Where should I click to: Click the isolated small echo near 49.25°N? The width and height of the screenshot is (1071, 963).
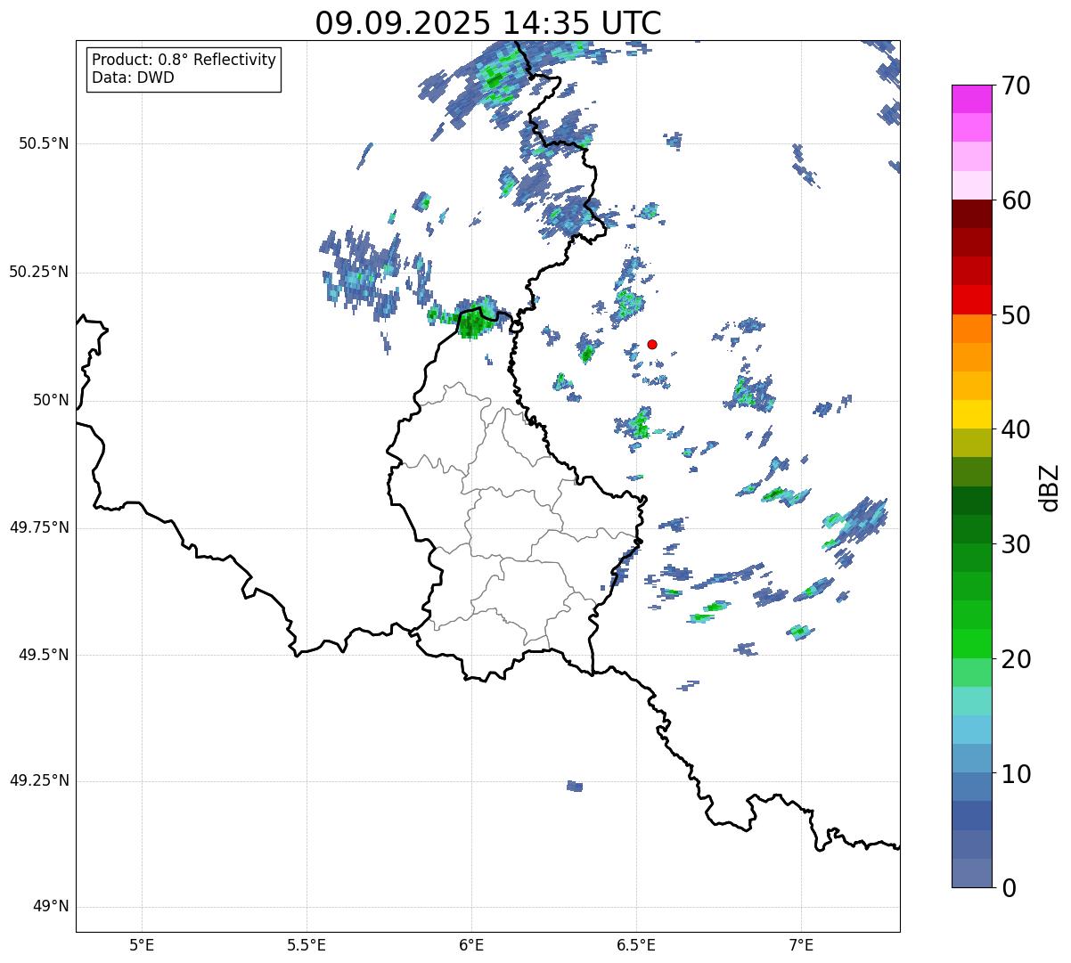point(575,786)
